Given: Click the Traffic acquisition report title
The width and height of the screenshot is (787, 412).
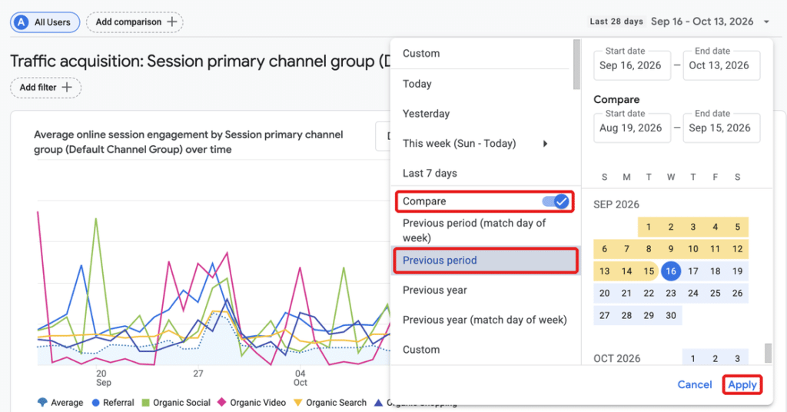Looking at the screenshot, I should [201, 61].
